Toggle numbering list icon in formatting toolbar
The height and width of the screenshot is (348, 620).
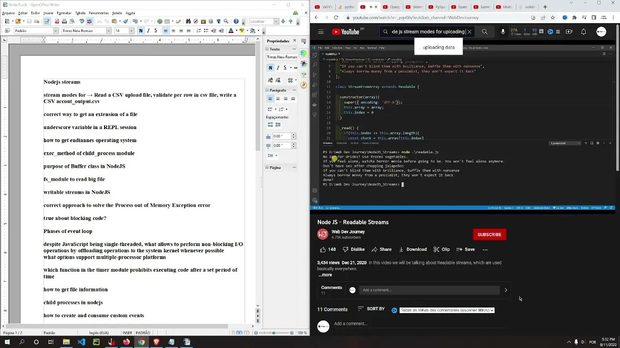point(199,30)
